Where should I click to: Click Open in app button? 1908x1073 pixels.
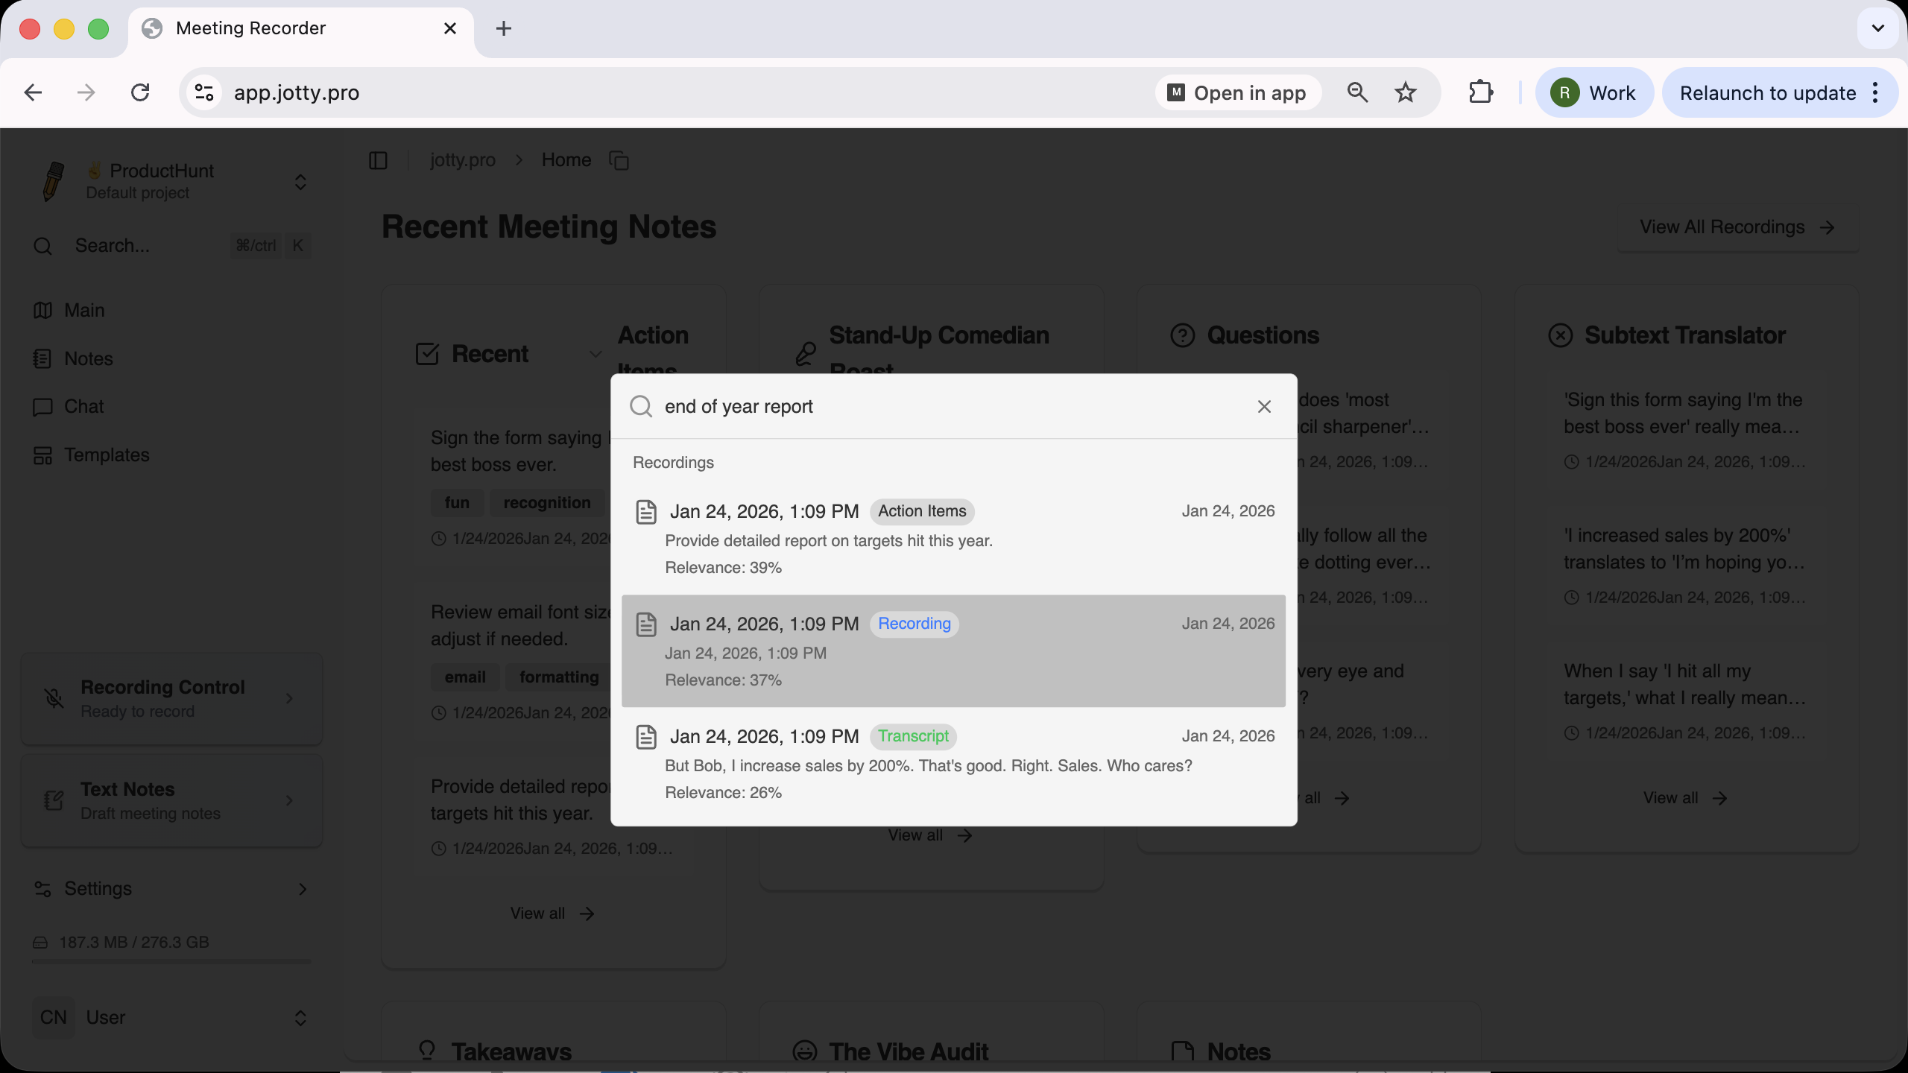pyautogui.click(x=1238, y=92)
